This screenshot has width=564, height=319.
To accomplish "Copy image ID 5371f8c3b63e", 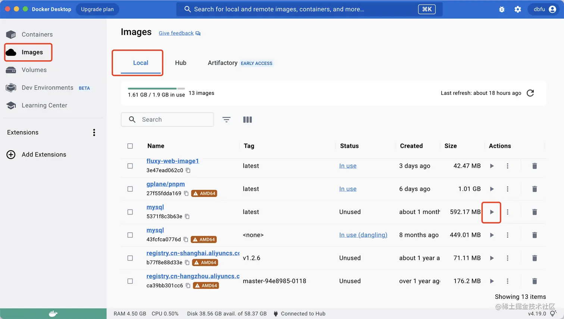I will [187, 217].
